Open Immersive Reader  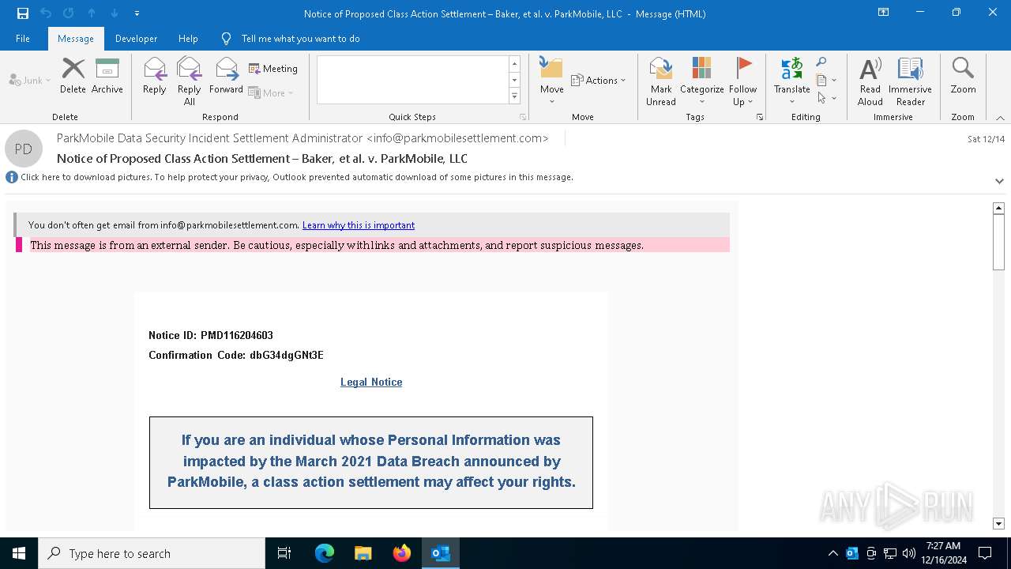pos(910,81)
